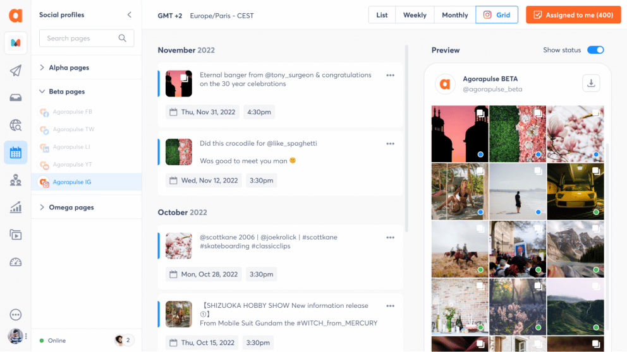Open the yellow sports car grid image

tap(575, 192)
